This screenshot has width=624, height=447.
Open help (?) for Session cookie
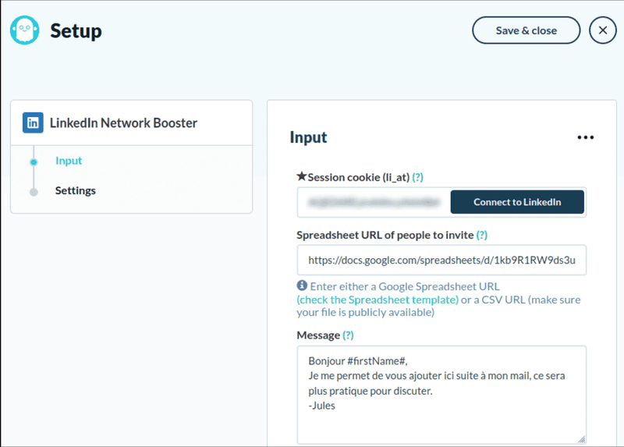(x=417, y=177)
